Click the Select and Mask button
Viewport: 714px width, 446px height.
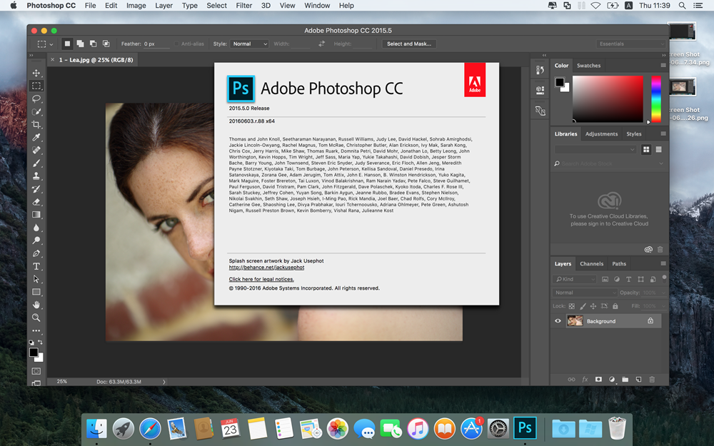point(409,44)
